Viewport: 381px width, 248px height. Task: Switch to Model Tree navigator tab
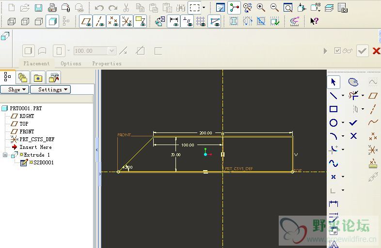coord(8,77)
